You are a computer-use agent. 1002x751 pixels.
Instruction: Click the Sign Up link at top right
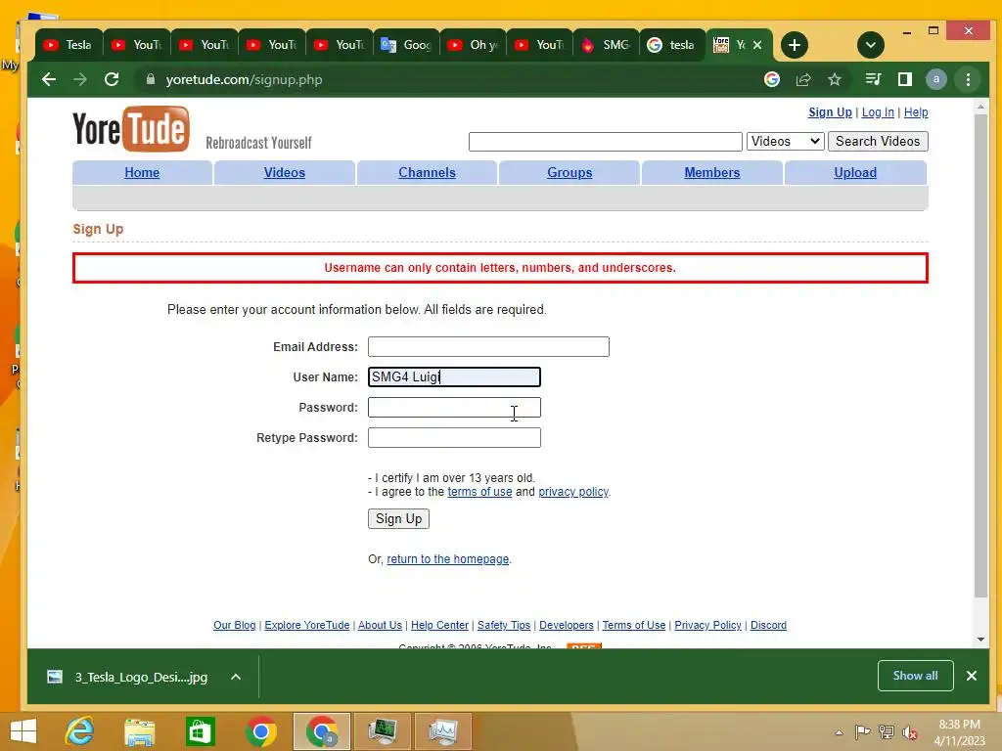click(830, 112)
